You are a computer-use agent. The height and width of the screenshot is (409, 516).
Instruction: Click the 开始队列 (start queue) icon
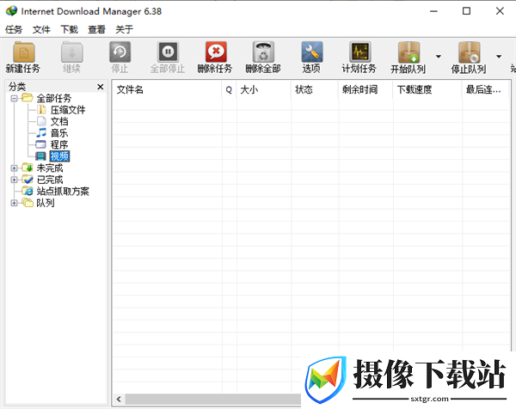click(408, 52)
